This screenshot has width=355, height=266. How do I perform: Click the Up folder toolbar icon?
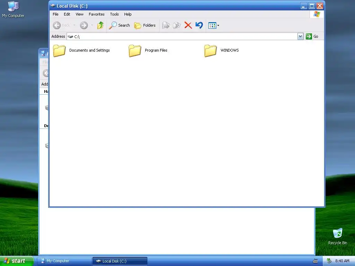point(100,25)
